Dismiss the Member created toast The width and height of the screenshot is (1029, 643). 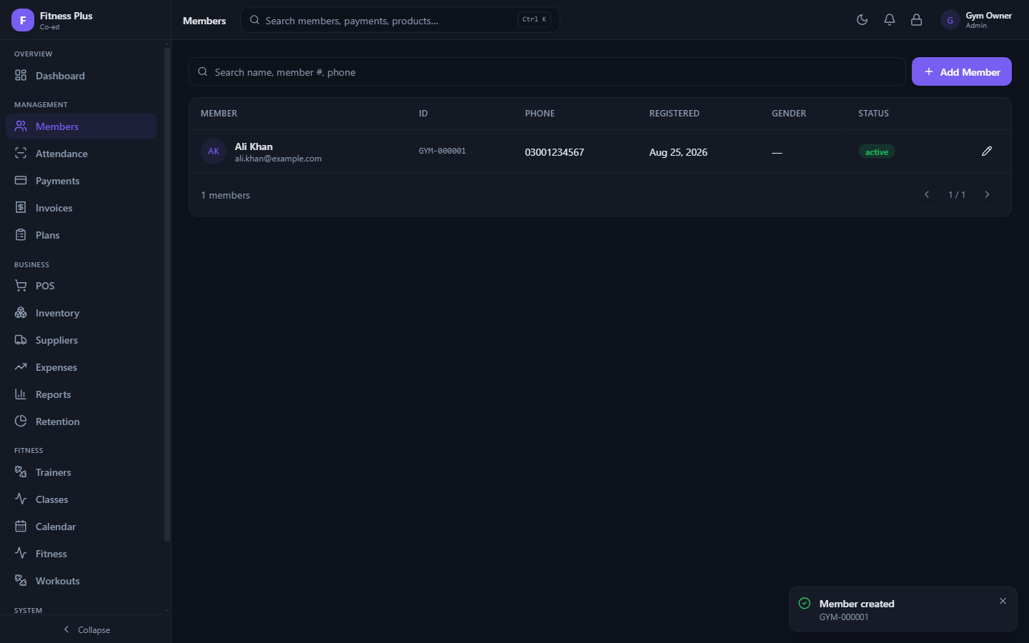(1003, 601)
